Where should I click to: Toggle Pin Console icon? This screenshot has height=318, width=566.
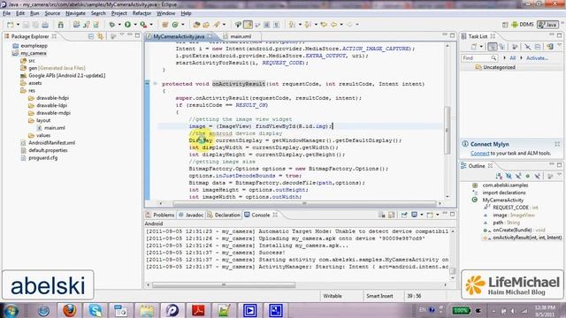(404, 215)
